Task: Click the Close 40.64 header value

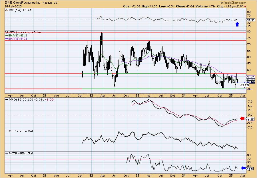Action: (x=185, y=6)
